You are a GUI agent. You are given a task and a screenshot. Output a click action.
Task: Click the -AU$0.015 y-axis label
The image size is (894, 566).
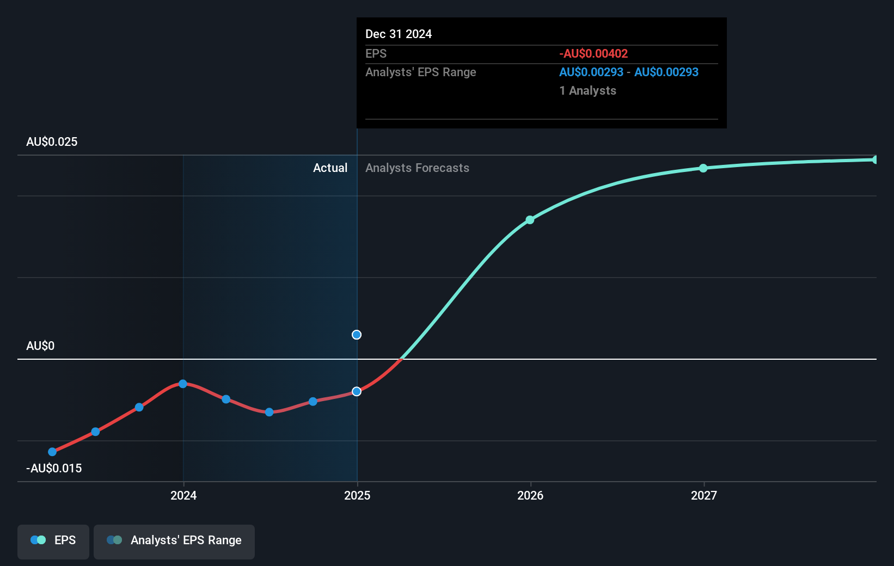pyautogui.click(x=54, y=469)
